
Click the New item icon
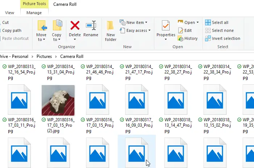click(x=122, y=22)
